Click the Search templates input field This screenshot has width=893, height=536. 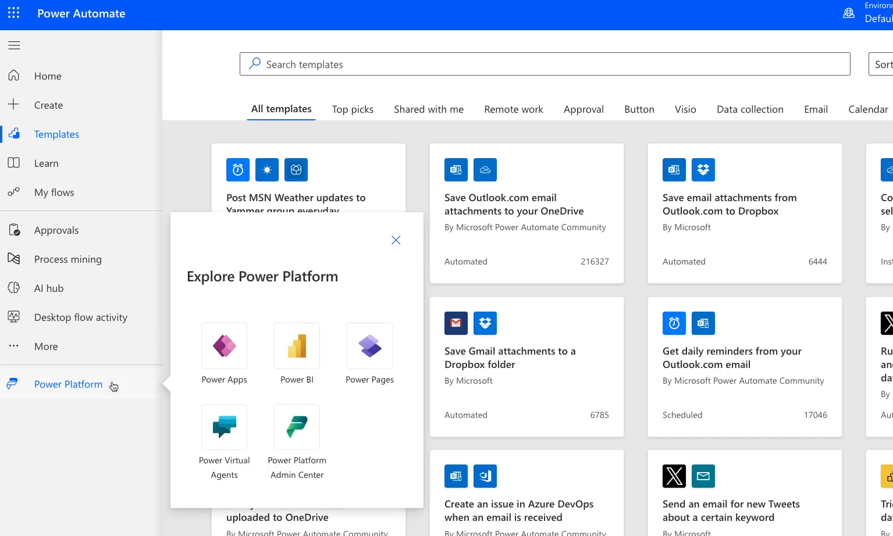point(545,64)
